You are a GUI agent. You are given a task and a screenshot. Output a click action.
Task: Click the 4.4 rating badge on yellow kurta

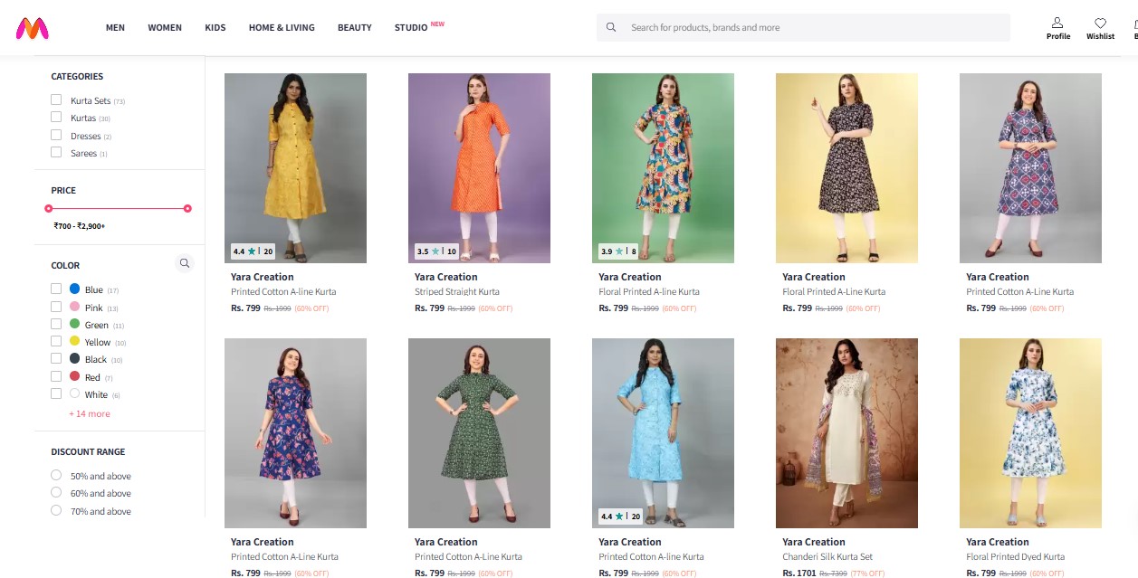(x=253, y=251)
